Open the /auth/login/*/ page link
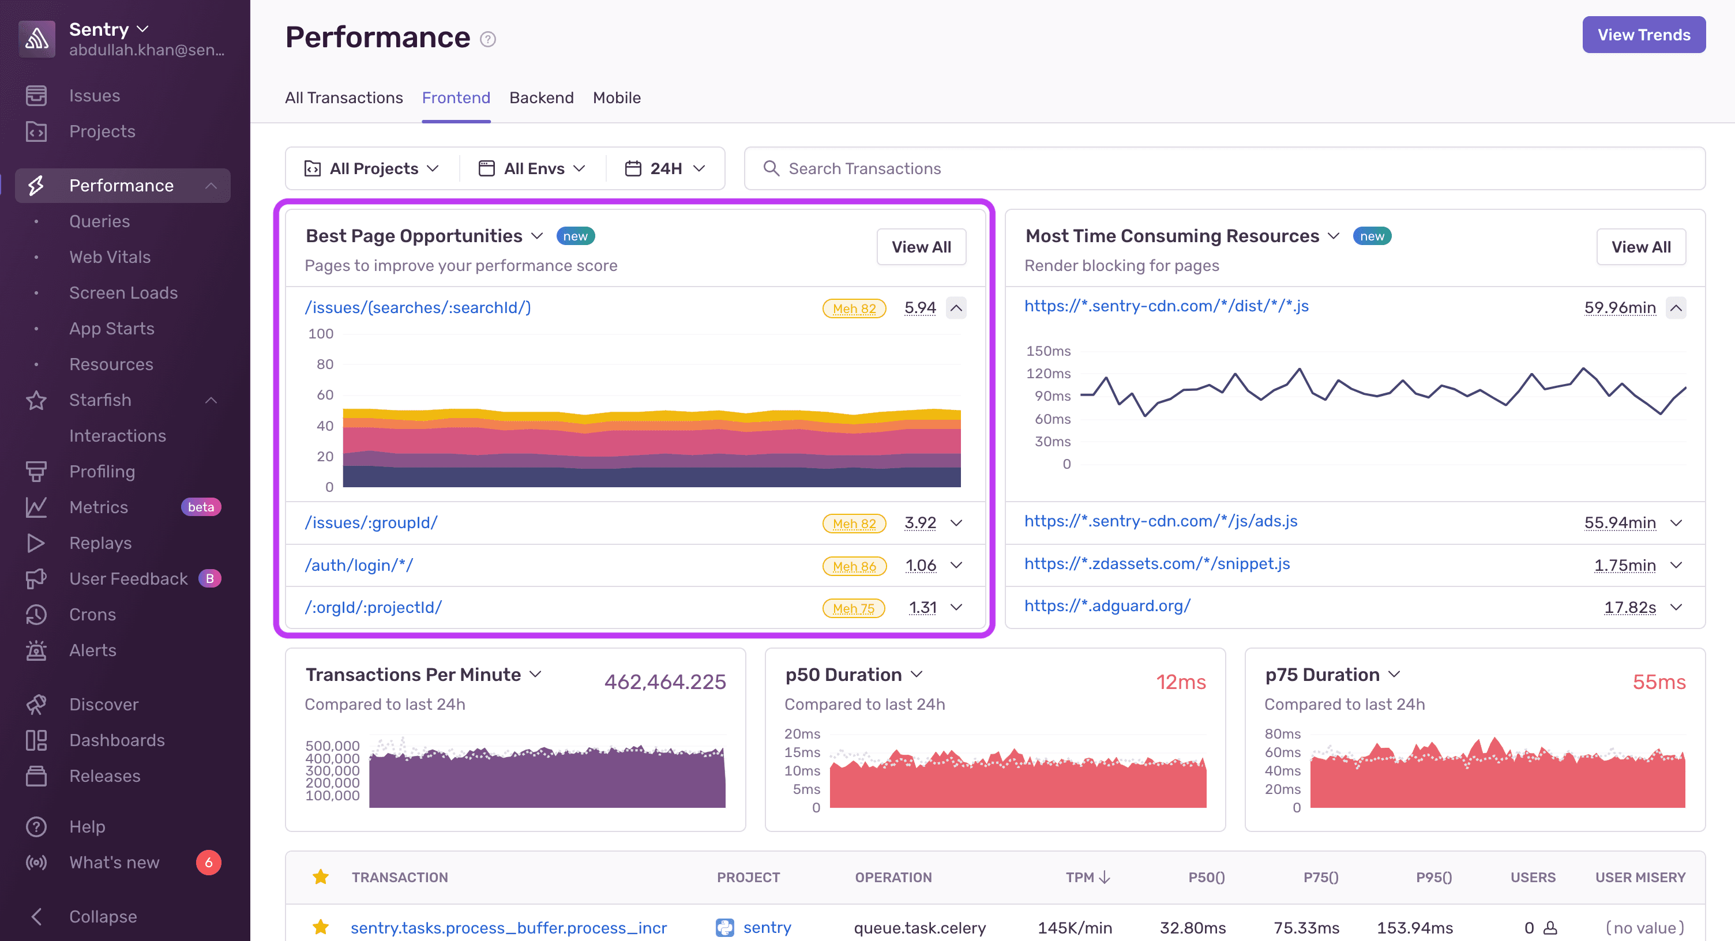1735x941 pixels. pyautogui.click(x=359, y=566)
